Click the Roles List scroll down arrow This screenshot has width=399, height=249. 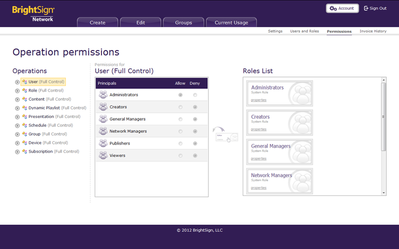(x=383, y=193)
